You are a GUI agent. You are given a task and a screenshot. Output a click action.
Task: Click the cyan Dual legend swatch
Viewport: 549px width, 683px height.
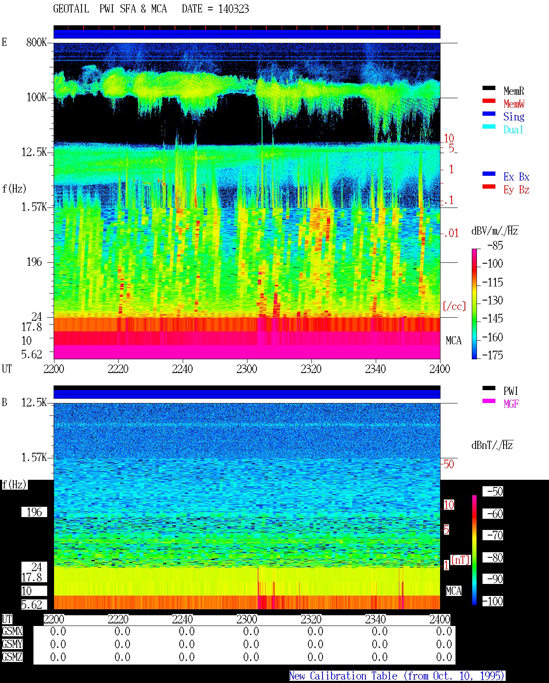[x=489, y=127]
